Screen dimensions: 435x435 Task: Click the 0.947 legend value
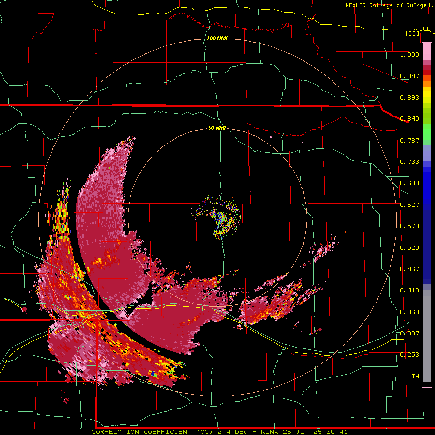[409, 76]
